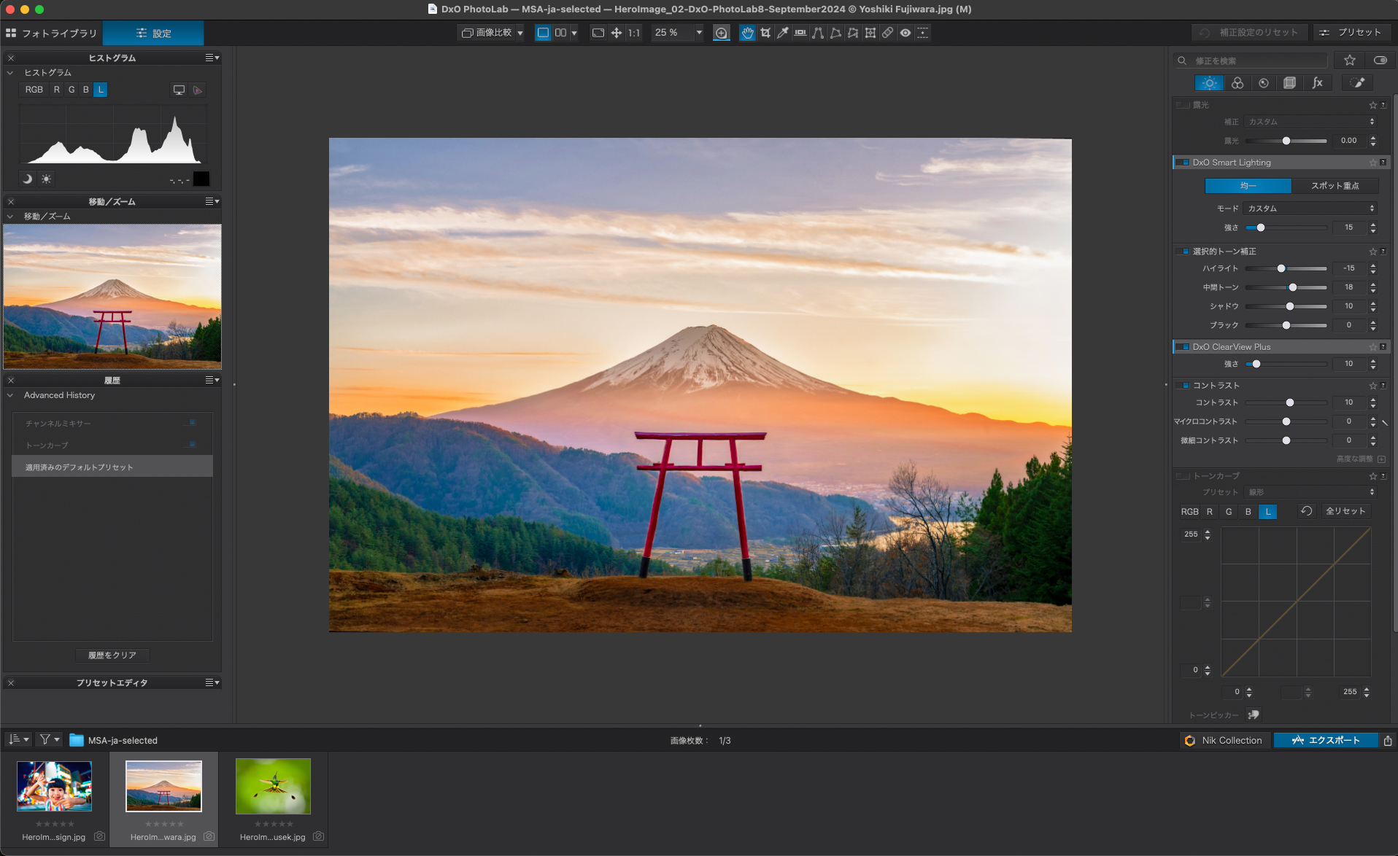1398x856 pixels.
Task: Click the エクスポート button
Action: tap(1326, 740)
